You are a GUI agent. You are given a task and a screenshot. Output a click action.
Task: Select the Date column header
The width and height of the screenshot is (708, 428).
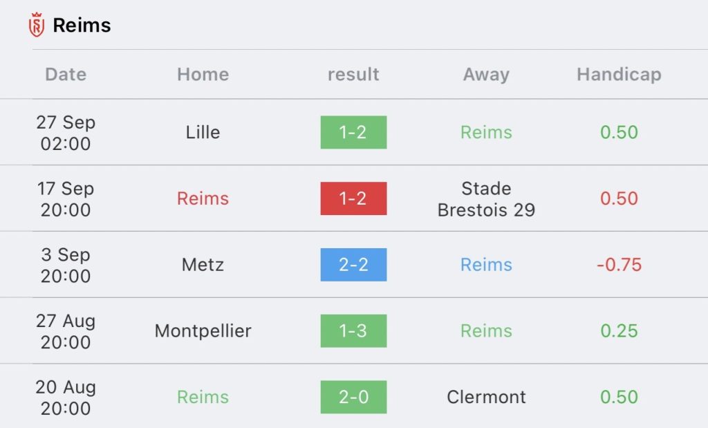click(x=66, y=74)
